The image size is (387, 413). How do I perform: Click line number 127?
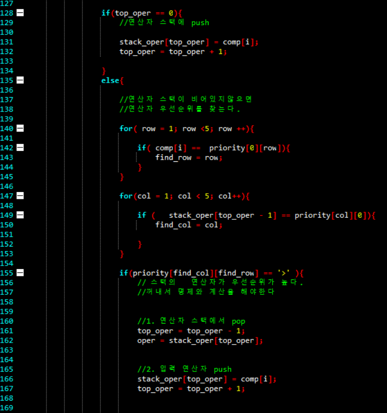[x=7, y=4]
